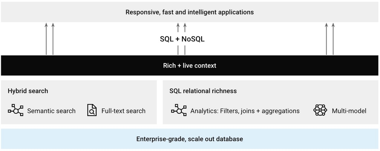This screenshot has height=151, width=380.
Task: Click the Multi-model network icon
Action: coord(320,110)
